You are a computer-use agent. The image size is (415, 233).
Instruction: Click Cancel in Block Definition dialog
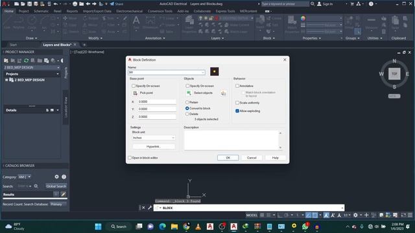pos(252,158)
